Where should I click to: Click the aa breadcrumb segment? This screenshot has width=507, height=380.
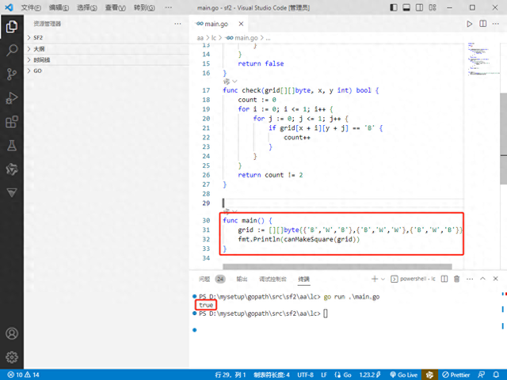pyautogui.click(x=200, y=38)
